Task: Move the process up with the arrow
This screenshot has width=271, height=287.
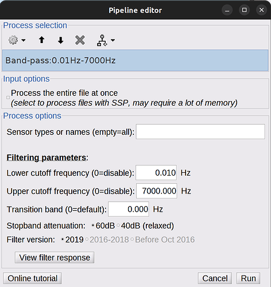Action: point(41,40)
